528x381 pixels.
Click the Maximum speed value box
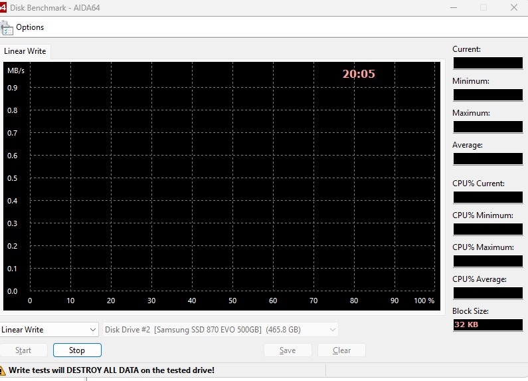(488, 127)
